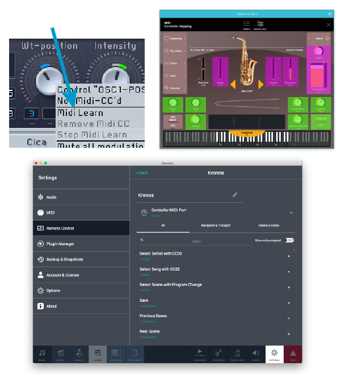Click the Intensity knob
Viewport: 341px width, 374px height.
pos(116,77)
